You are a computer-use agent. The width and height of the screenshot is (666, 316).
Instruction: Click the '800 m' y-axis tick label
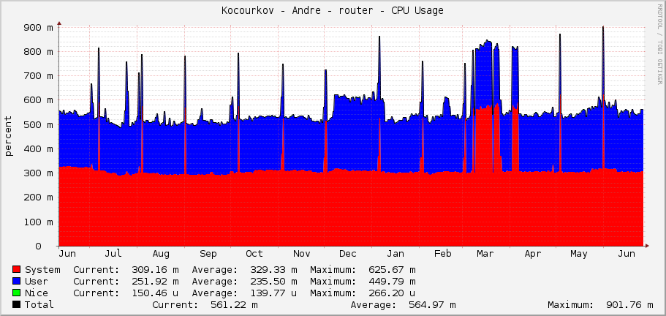pyautogui.click(x=39, y=52)
